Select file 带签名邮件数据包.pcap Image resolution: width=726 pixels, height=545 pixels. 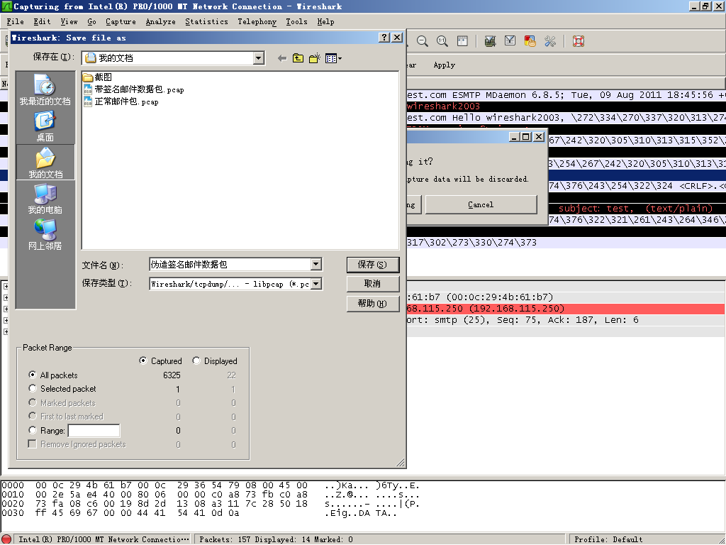(133, 89)
